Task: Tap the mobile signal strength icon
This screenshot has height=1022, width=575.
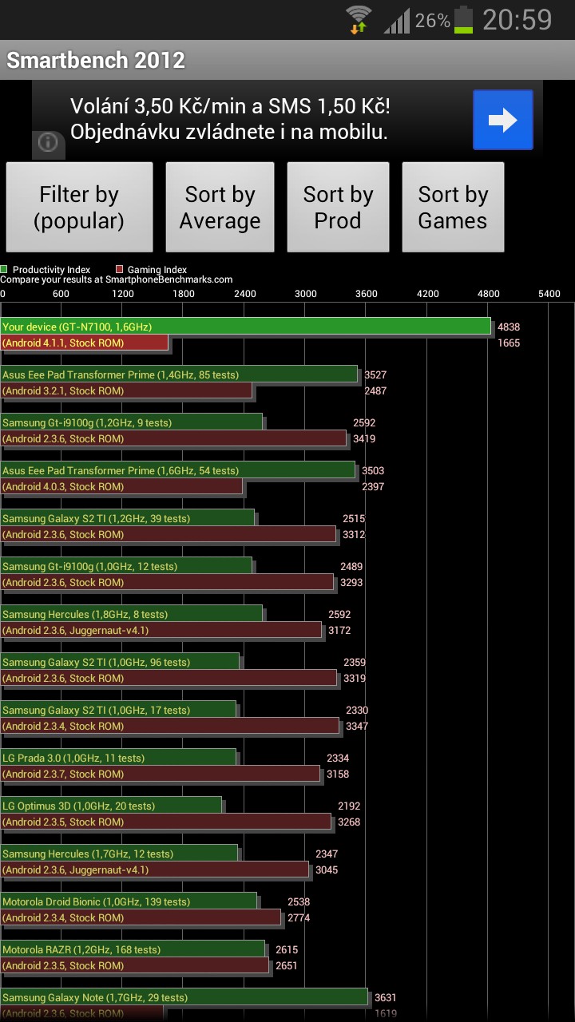Action: (x=396, y=21)
